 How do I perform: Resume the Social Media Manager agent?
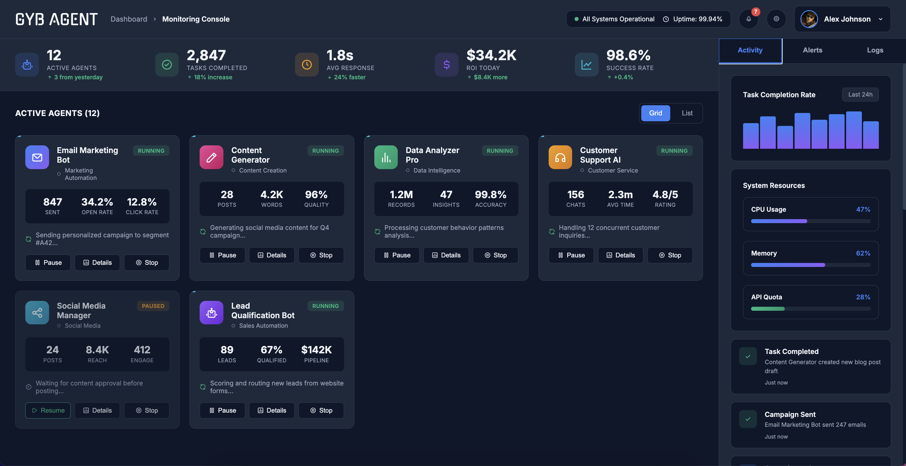click(48, 410)
